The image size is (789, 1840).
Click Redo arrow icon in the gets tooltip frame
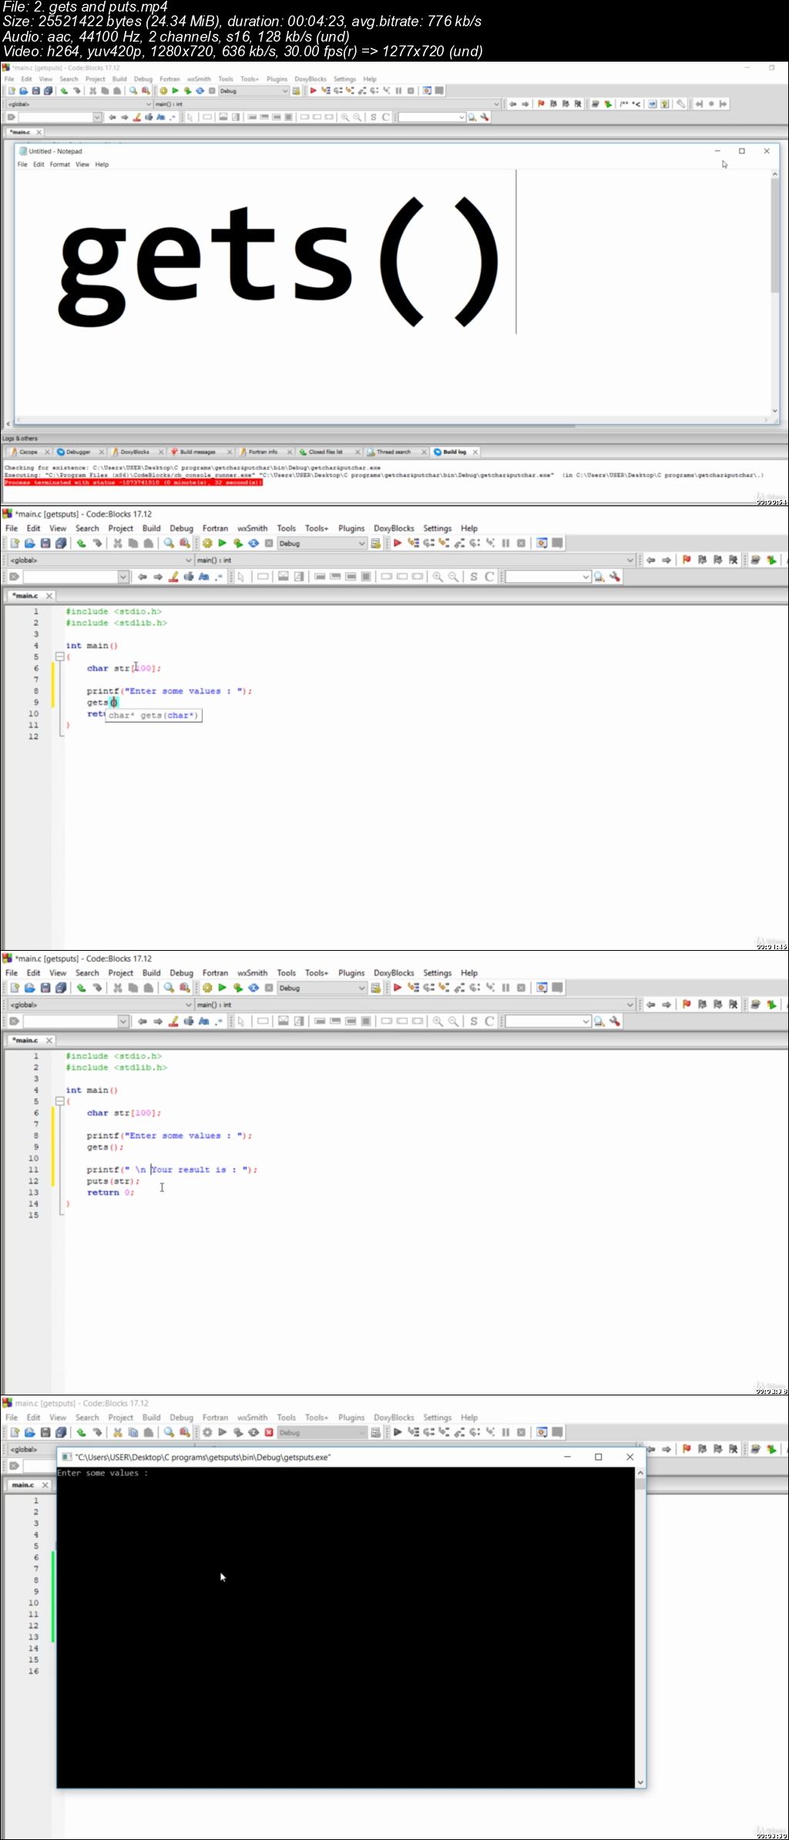click(x=97, y=543)
